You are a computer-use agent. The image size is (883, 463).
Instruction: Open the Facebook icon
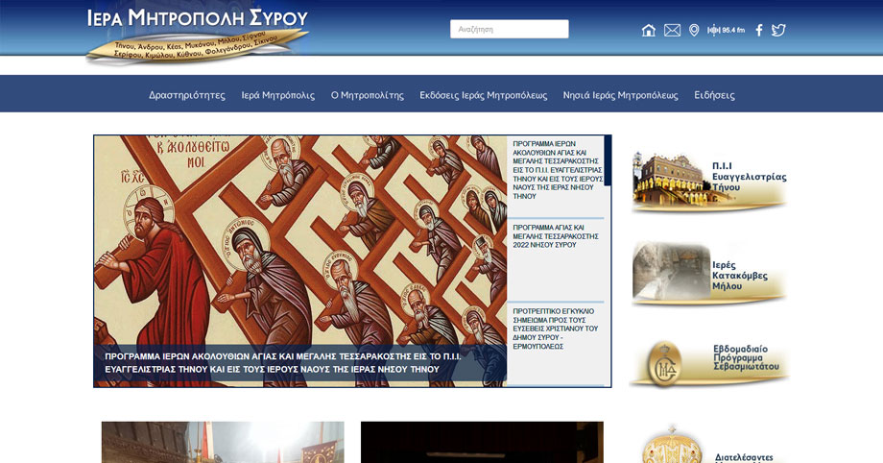click(x=758, y=31)
